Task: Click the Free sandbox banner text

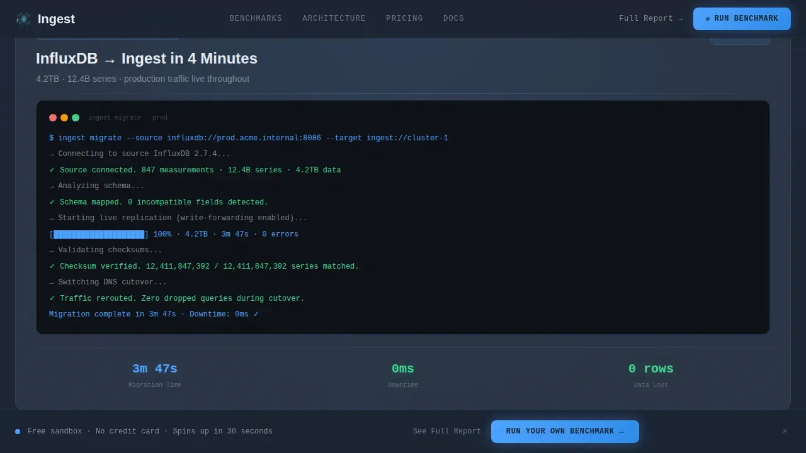Action: pos(150,432)
